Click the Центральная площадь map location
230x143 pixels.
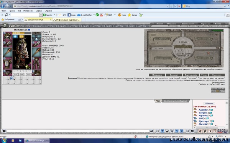click(x=184, y=55)
